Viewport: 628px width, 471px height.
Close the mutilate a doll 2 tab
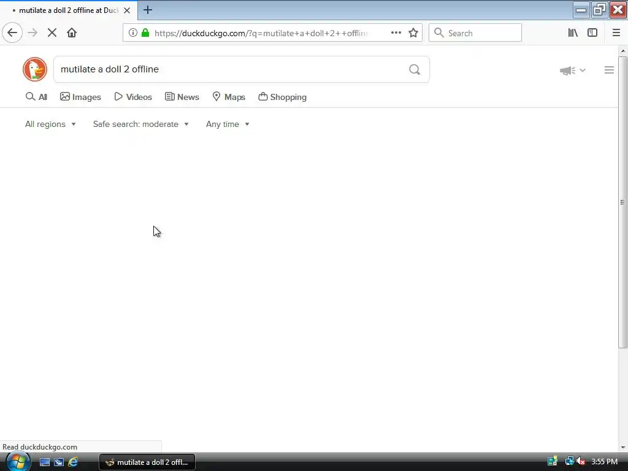[127, 10]
